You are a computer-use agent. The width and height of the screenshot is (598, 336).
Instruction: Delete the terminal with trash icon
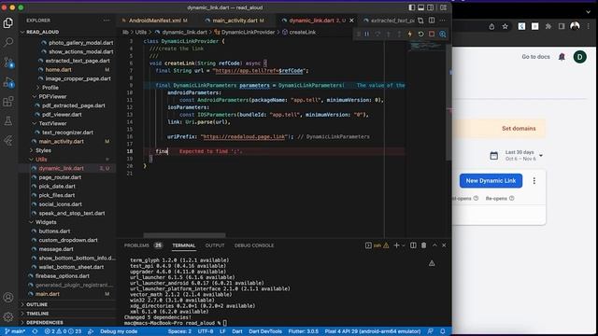click(x=423, y=245)
